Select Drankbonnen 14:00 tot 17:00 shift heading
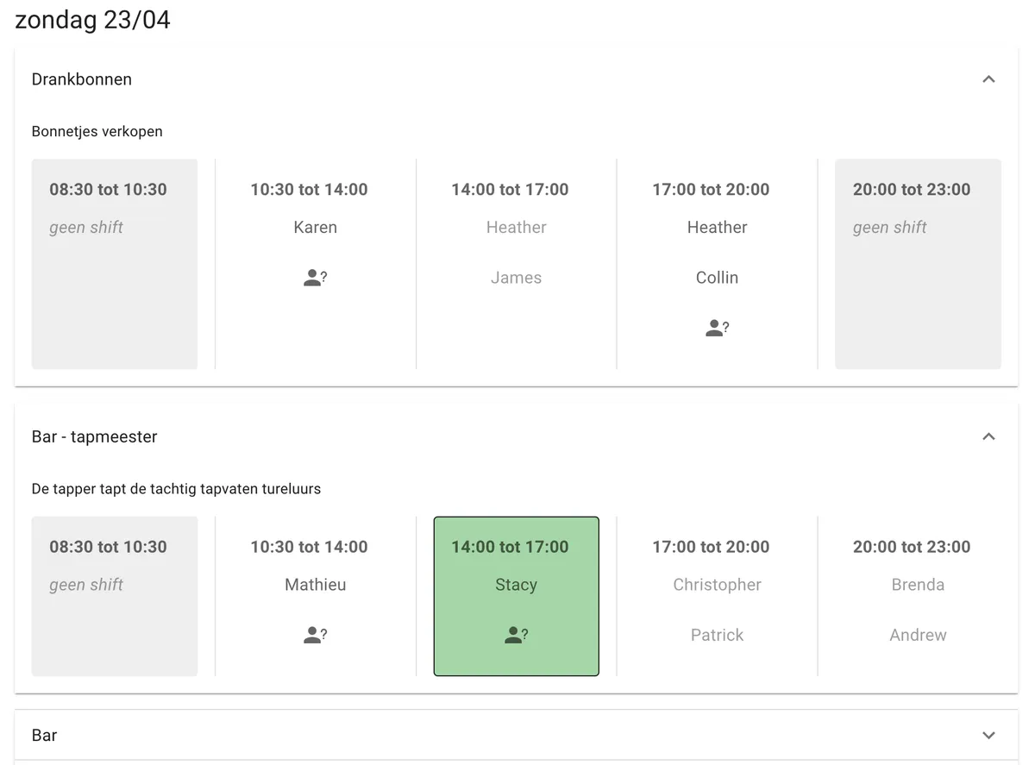The image size is (1035, 765). [510, 190]
